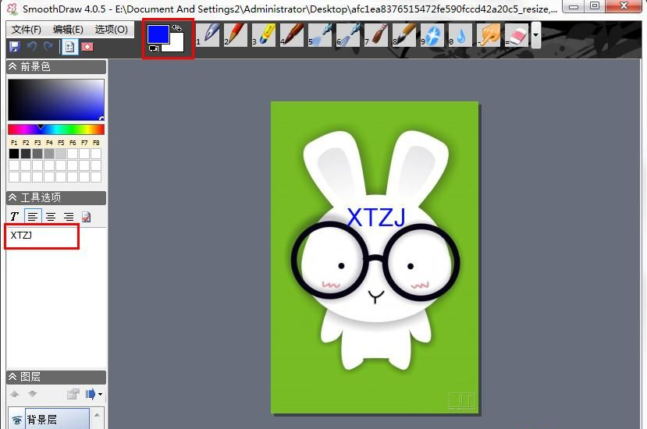Click the text font T button
This screenshot has width=647, height=429.
(14, 216)
